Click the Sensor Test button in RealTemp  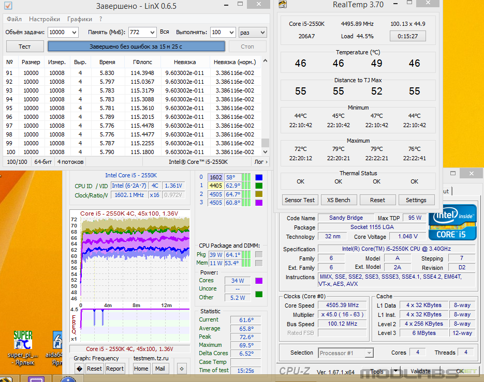(x=299, y=200)
